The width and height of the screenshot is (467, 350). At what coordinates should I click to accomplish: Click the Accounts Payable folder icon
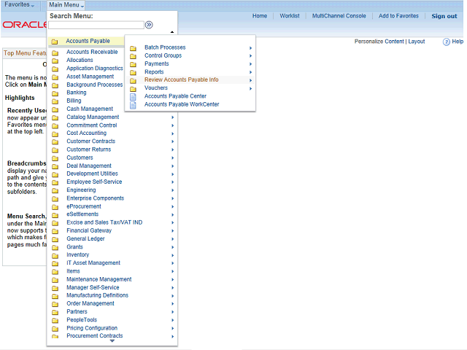tap(55, 42)
